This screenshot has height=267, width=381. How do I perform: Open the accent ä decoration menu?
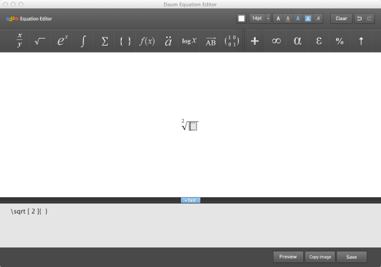(168, 40)
